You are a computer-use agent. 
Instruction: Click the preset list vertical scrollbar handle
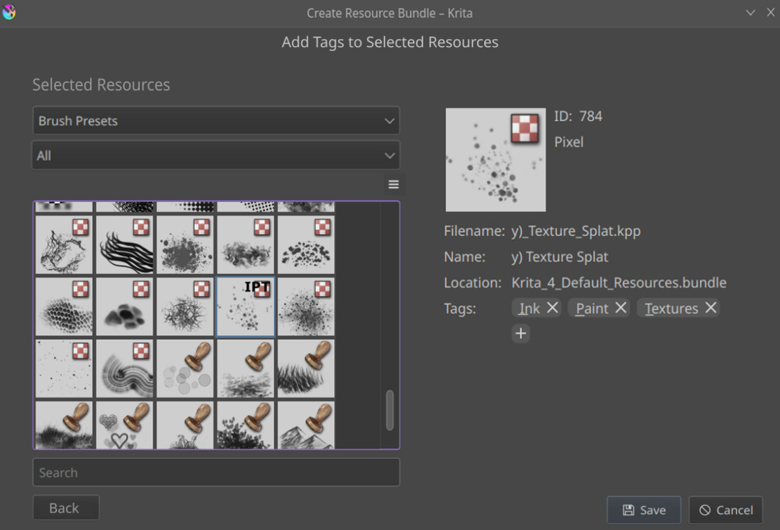[x=389, y=409]
